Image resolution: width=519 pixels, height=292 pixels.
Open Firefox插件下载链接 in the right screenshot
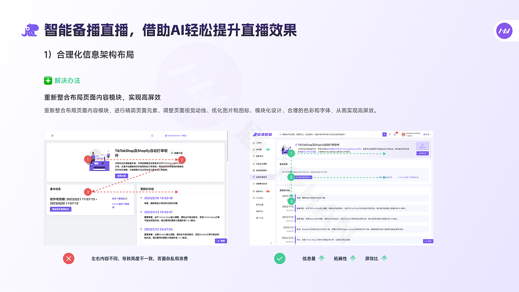[407, 177]
